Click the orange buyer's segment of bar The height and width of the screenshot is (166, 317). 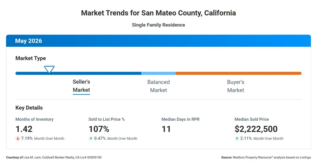pyautogui.click(x=239, y=73)
